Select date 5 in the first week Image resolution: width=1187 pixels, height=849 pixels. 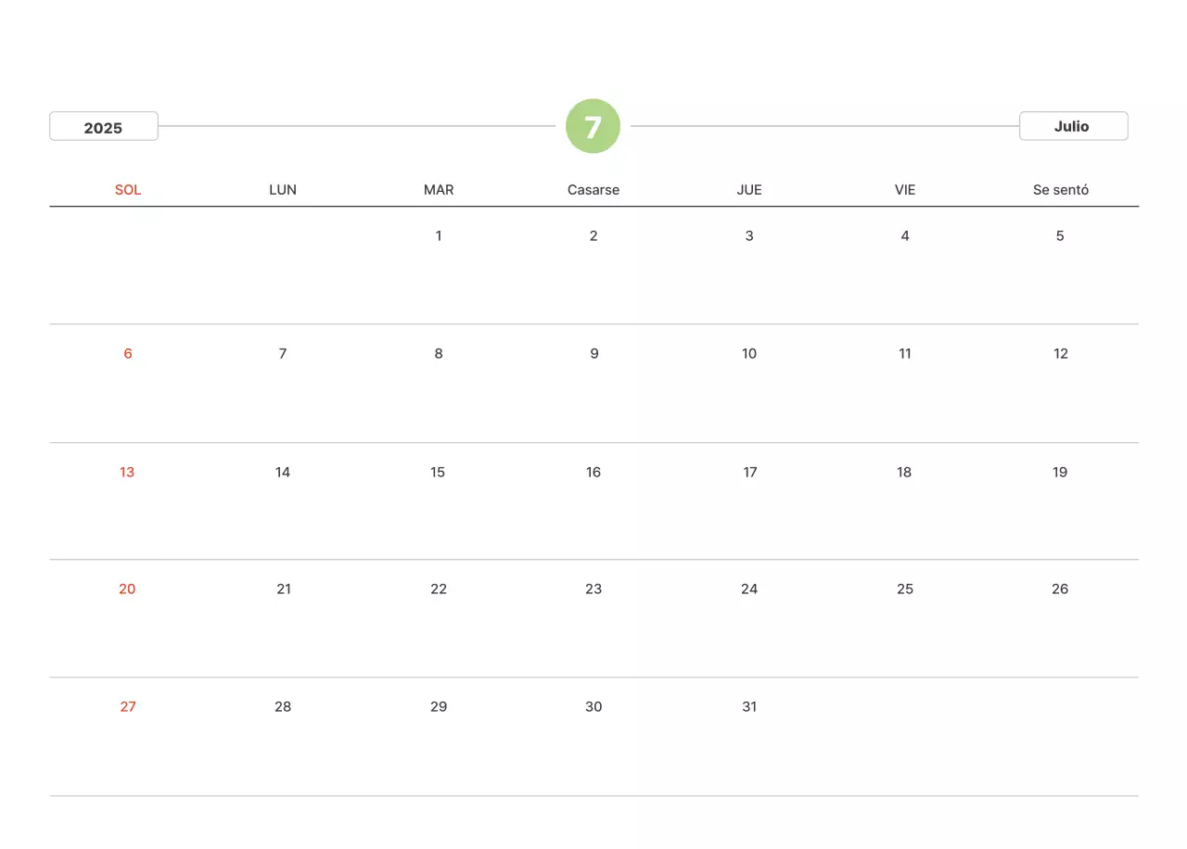pyautogui.click(x=1060, y=235)
